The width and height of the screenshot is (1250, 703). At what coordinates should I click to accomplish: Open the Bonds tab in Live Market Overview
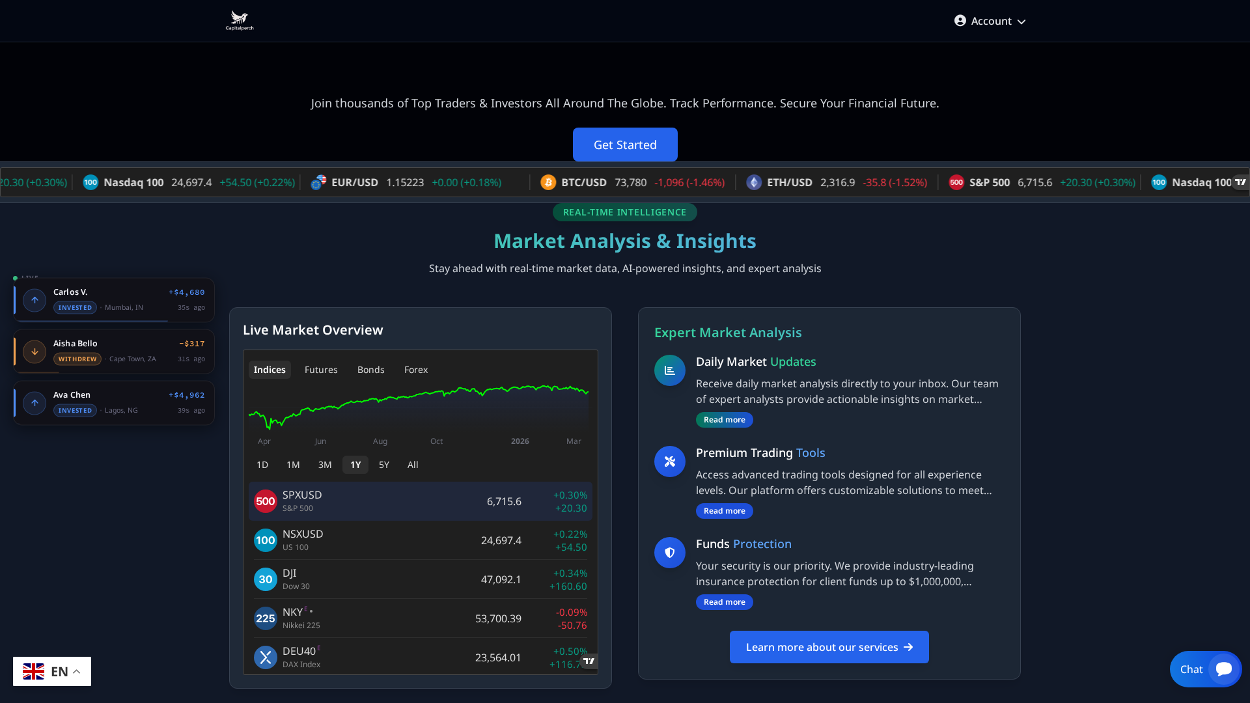point(370,369)
